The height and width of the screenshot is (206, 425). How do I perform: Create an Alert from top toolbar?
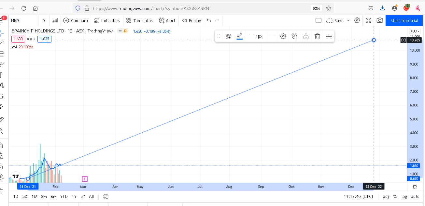click(x=167, y=20)
